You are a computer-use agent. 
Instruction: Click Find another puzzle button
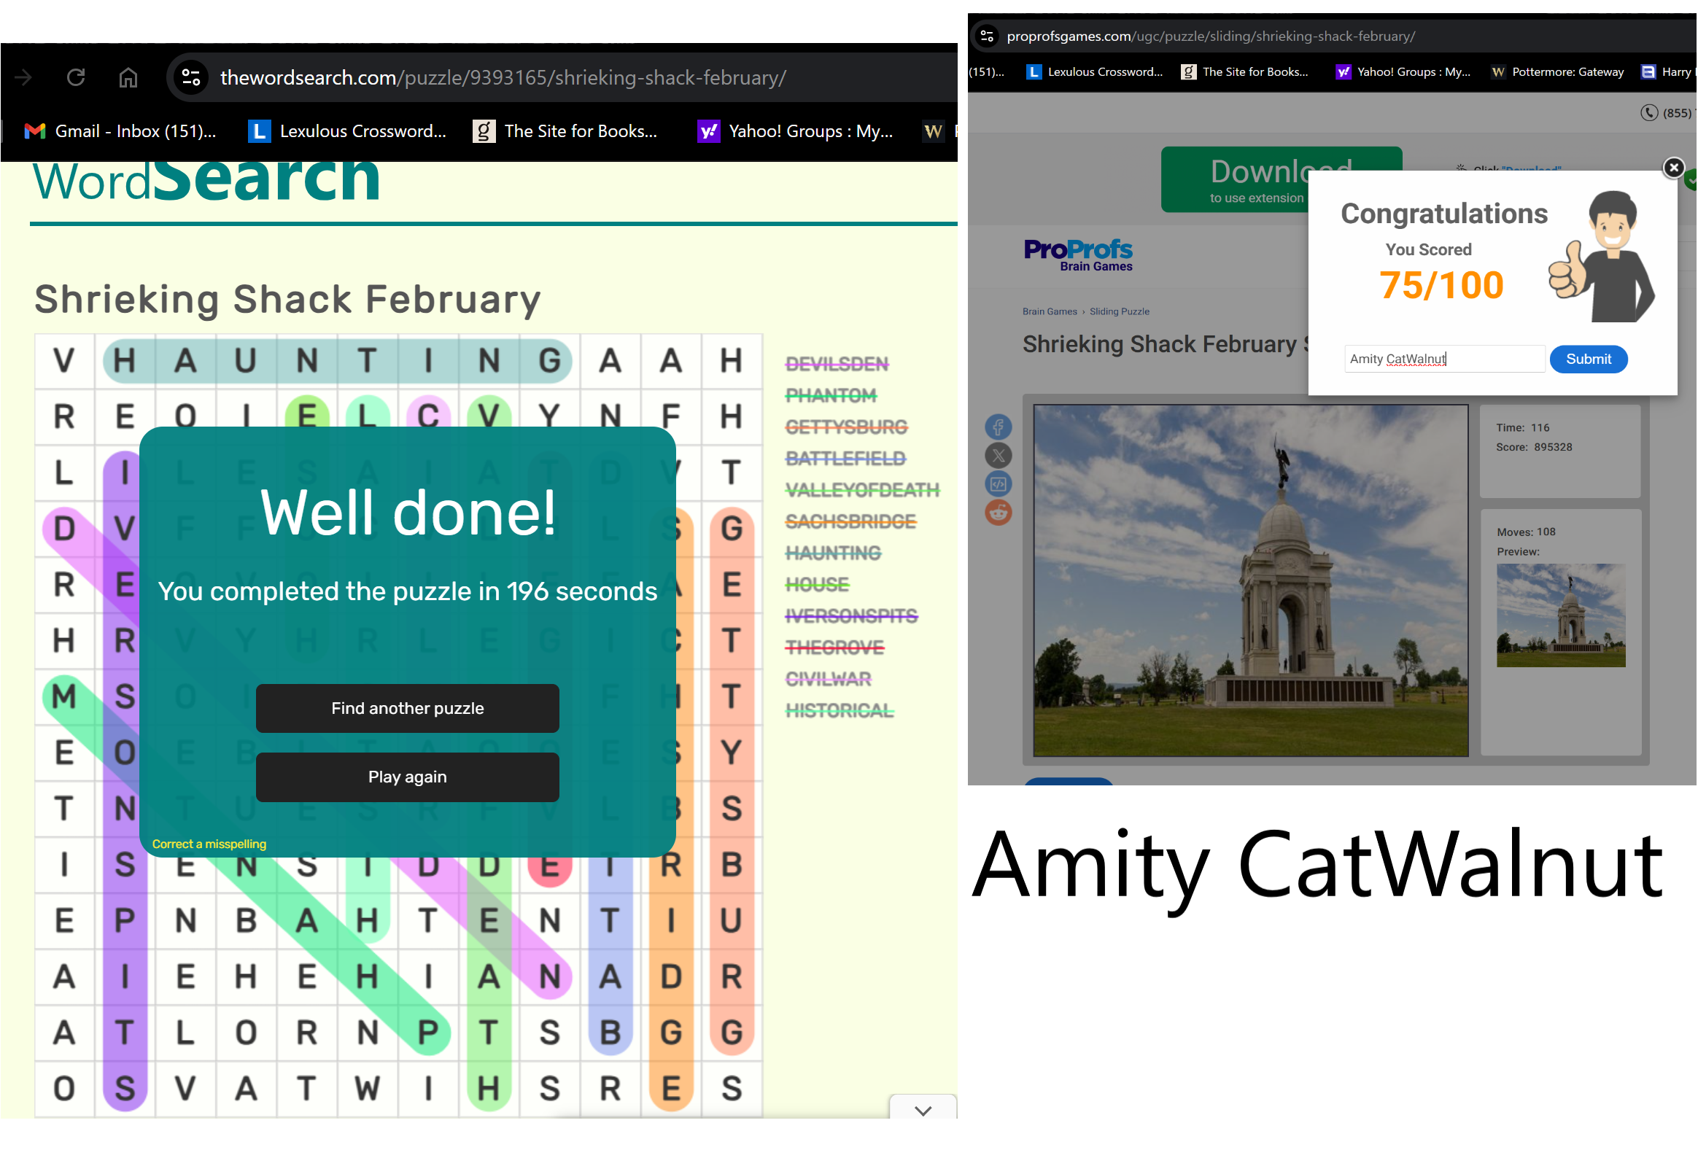[x=407, y=708]
